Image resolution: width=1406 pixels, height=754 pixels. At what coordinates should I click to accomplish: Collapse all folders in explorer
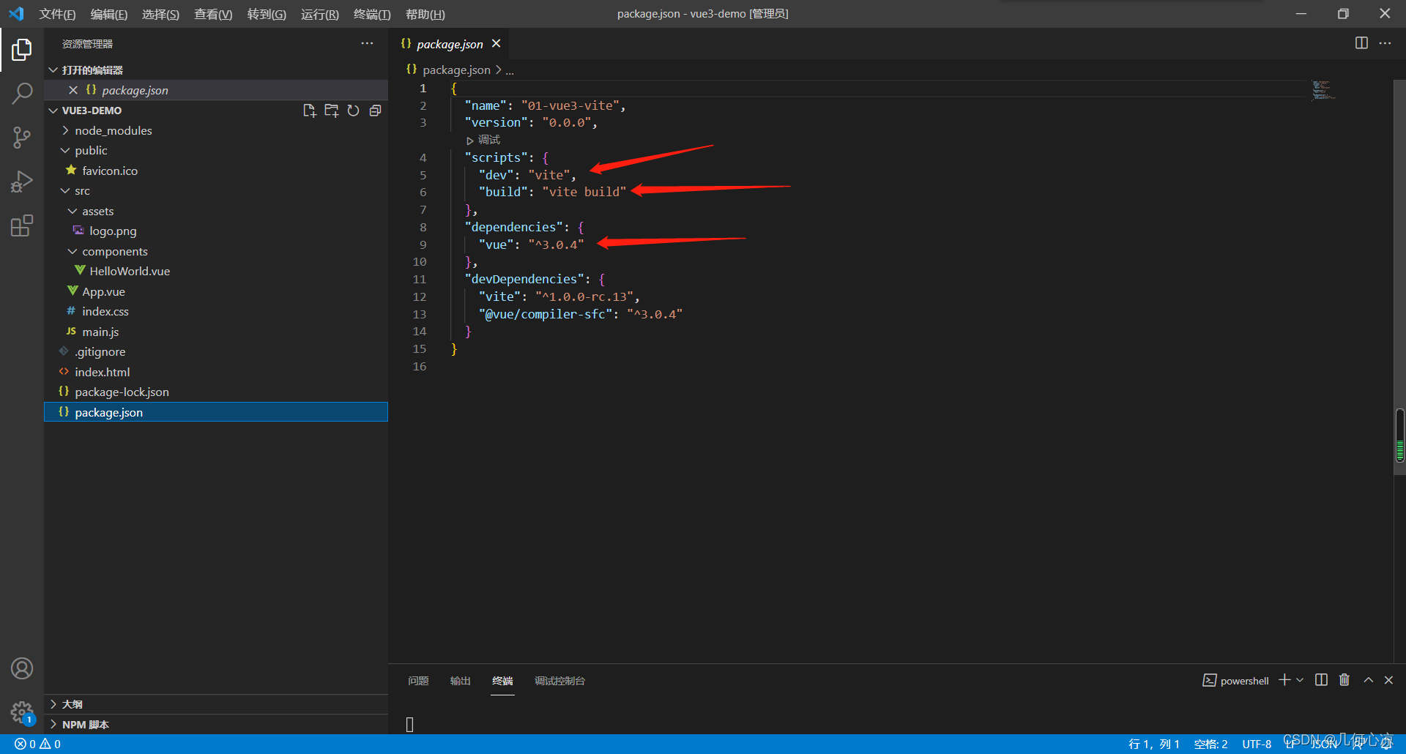[376, 111]
